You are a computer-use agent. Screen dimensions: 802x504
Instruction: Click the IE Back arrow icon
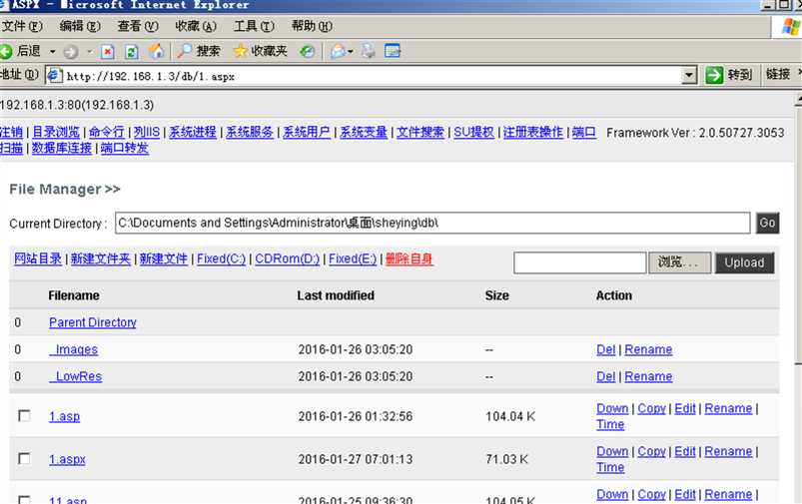6,51
